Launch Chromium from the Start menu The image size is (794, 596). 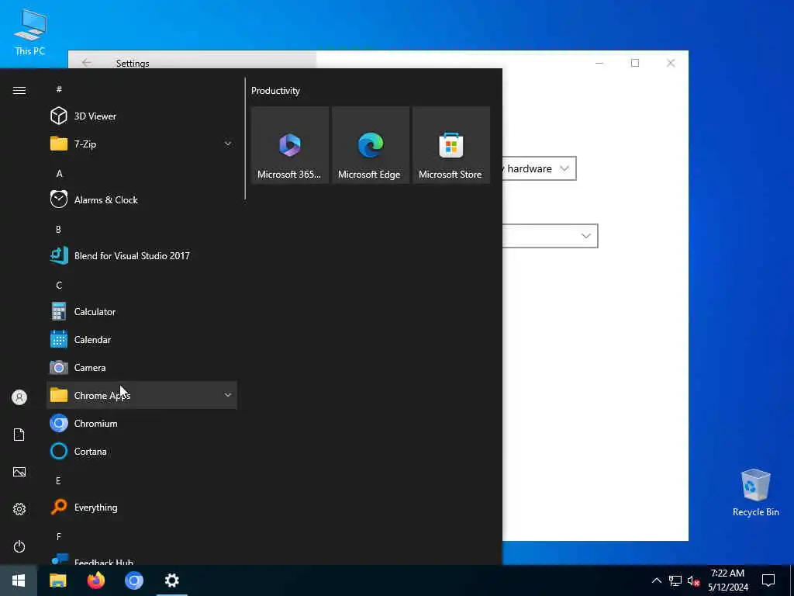coord(142,423)
